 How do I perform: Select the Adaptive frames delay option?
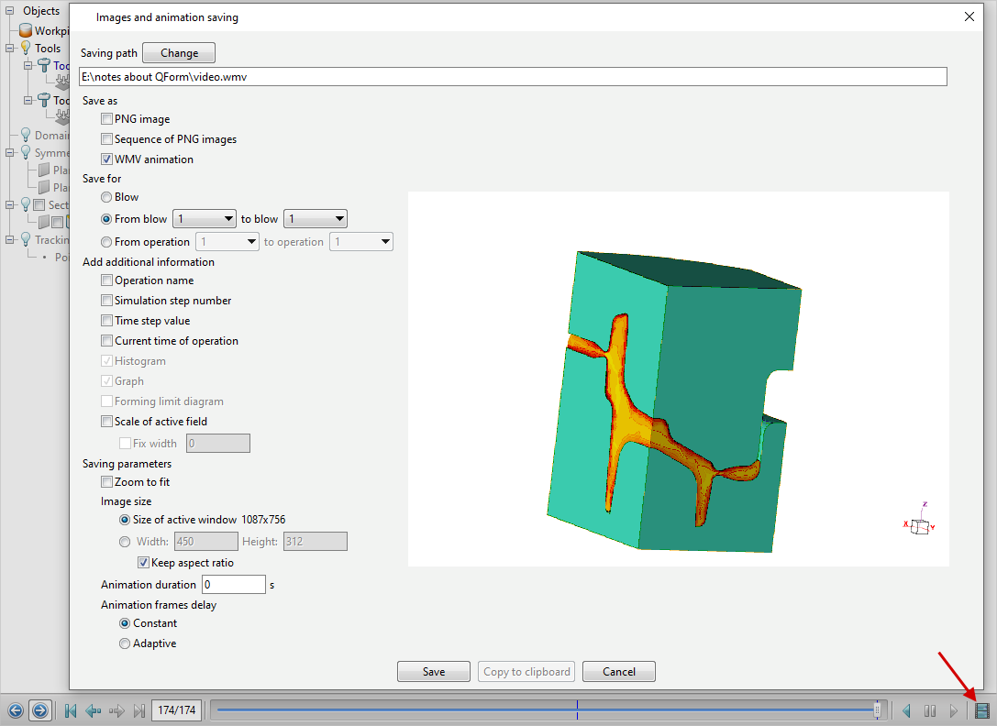[125, 643]
